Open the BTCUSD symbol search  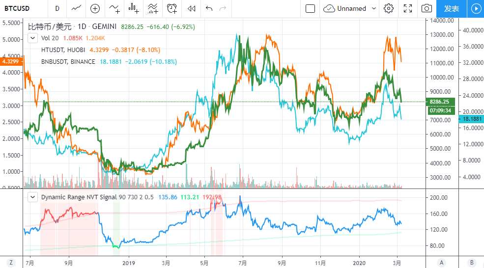pyautogui.click(x=17, y=9)
